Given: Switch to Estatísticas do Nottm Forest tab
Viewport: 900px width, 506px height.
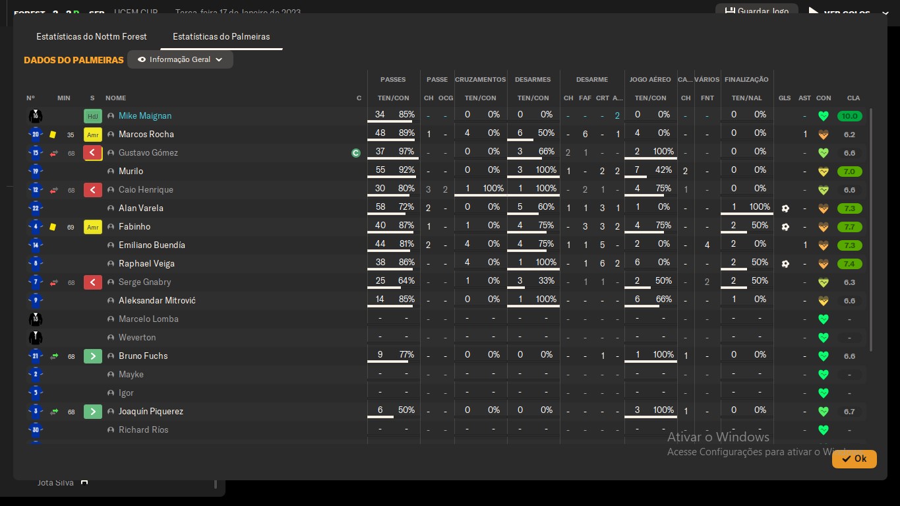Looking at the screenshot, I should click(x=92, y=36).
